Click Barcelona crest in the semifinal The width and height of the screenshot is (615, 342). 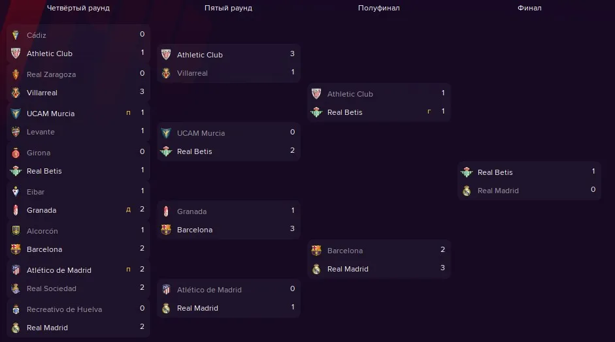[x=316, y=251]
